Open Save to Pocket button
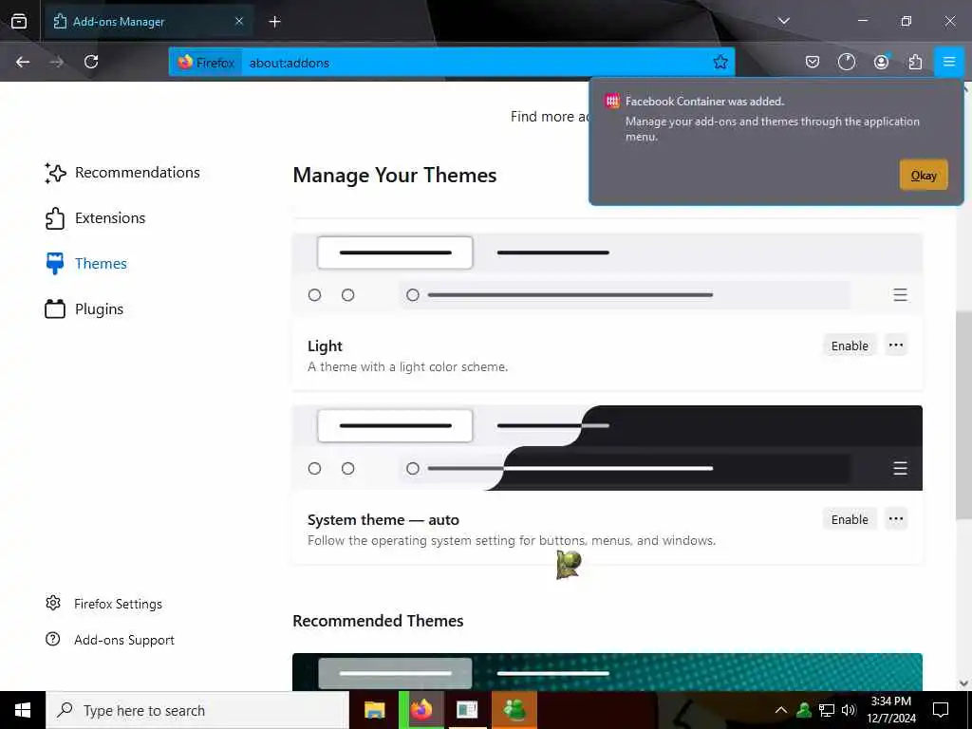The image size is (972, 729). coord(813,62)
